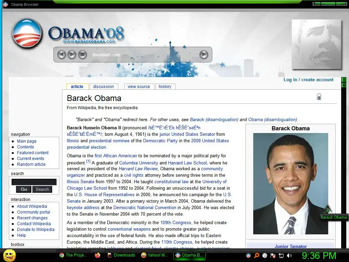This screenshot has height=262, width=349.
Task: Follow the Harvard Law School link
Action: [187, 163]
